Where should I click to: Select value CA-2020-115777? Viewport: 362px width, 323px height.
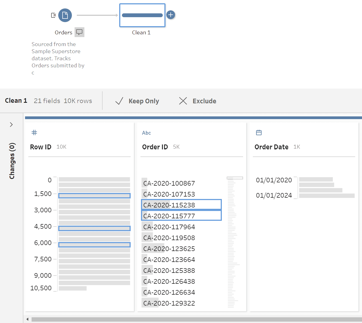tap(181, 216)
